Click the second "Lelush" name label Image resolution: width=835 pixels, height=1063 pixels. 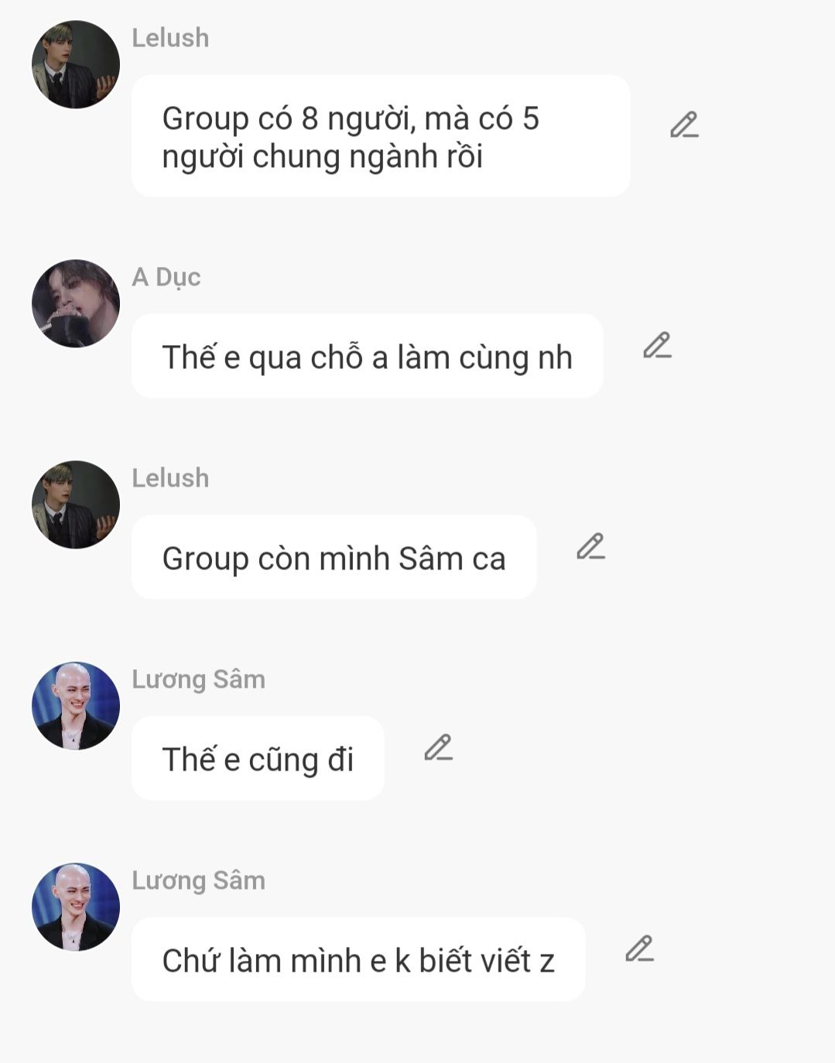click(x=170, y=478)
